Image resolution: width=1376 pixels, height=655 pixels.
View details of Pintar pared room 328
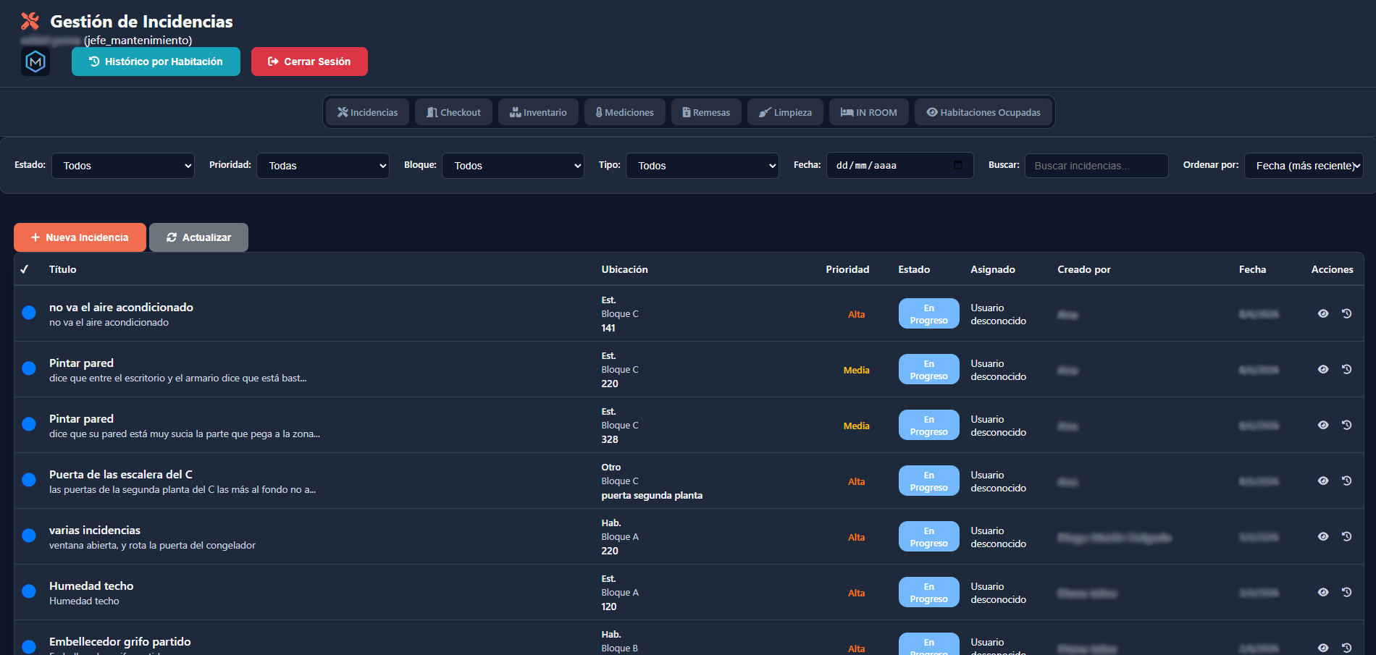click(x=1323, y=425)
